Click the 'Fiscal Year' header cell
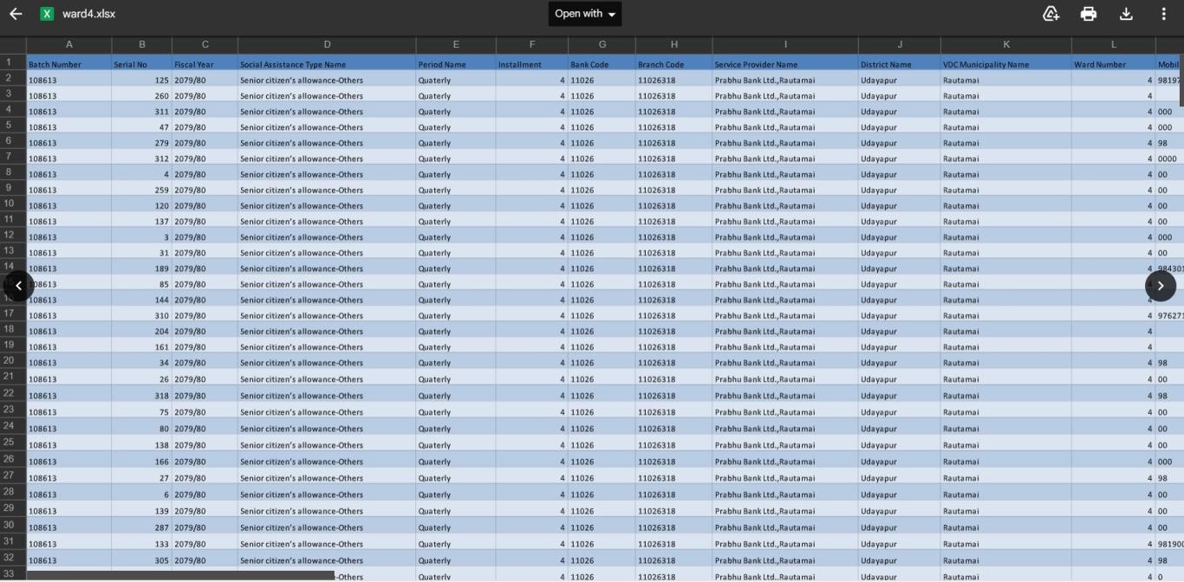Screen dimensions: 1184x582 tap(205, 64)
